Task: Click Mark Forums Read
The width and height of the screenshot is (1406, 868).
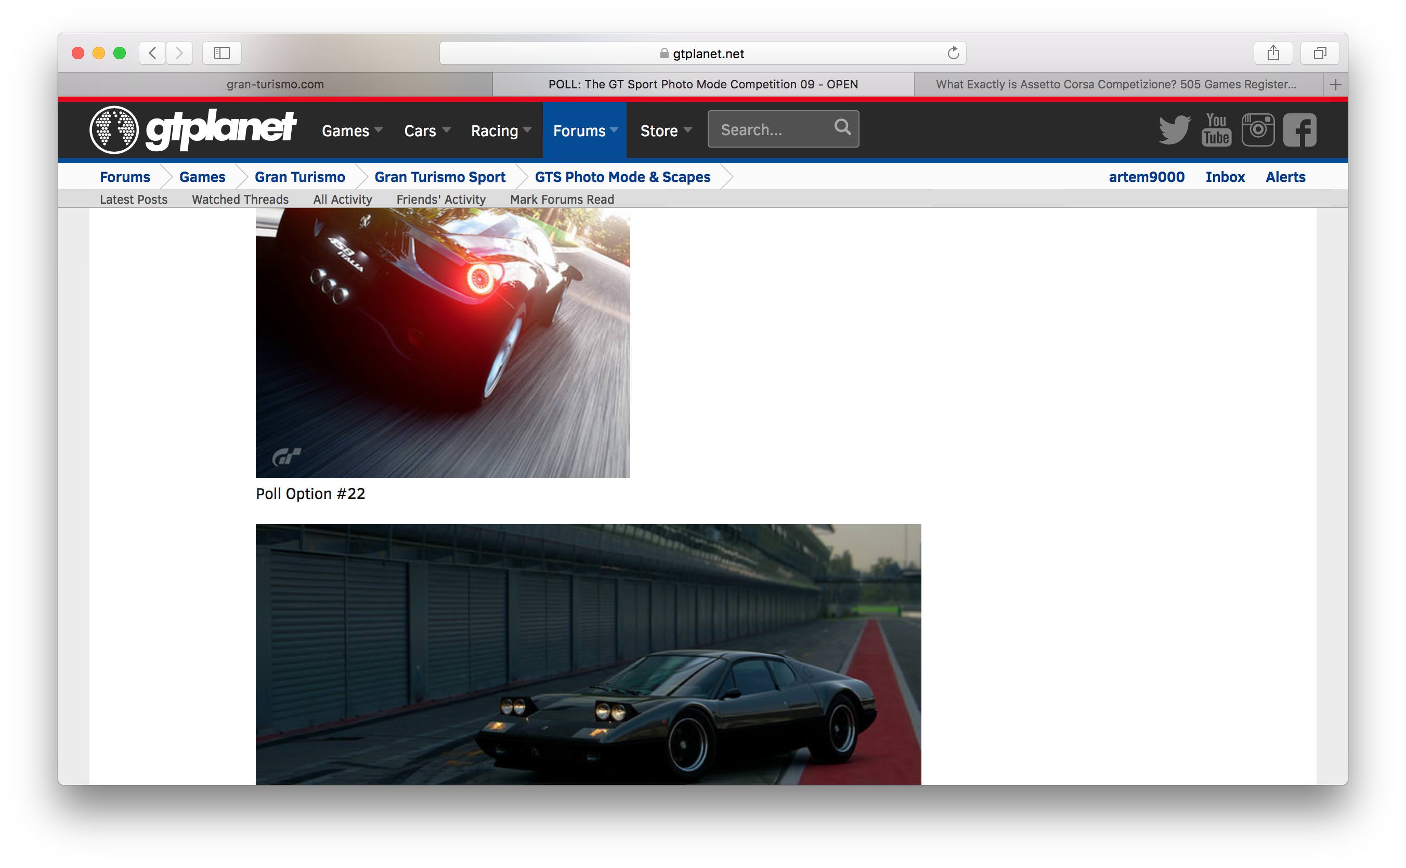Action: (x=562, y=199)
